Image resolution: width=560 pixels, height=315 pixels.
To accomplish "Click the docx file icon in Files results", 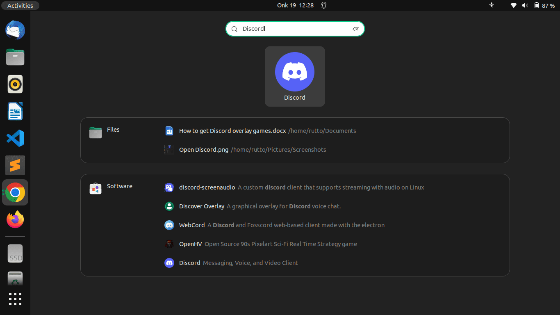I will (x=169, y=131).
